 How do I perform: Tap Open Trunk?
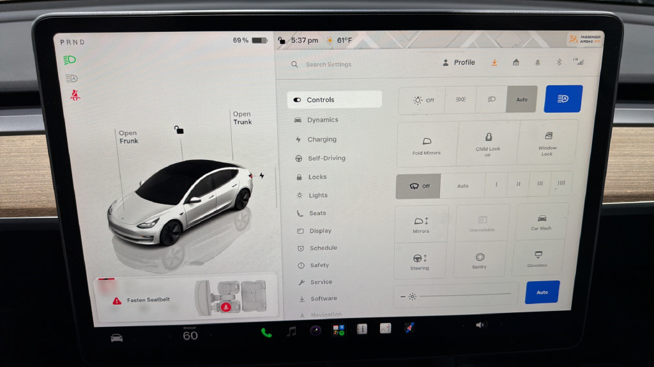point(242,118)
